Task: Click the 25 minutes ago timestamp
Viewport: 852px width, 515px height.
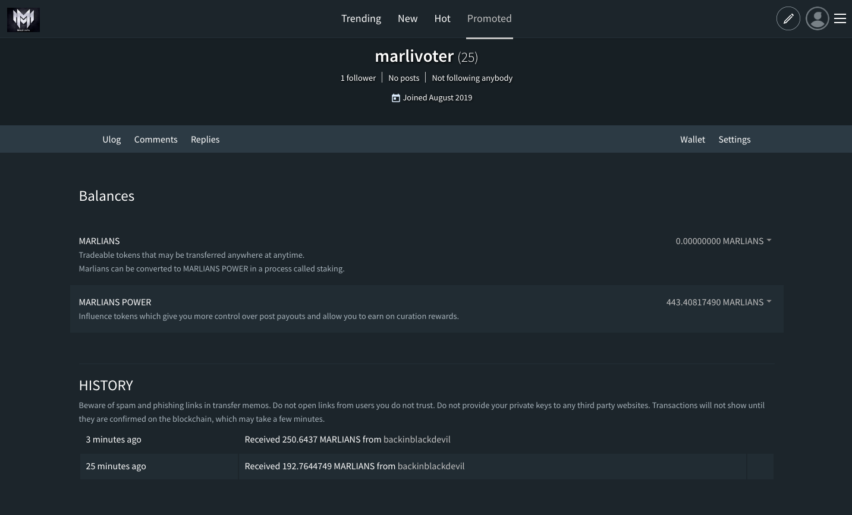Action: tap(116, 466)
